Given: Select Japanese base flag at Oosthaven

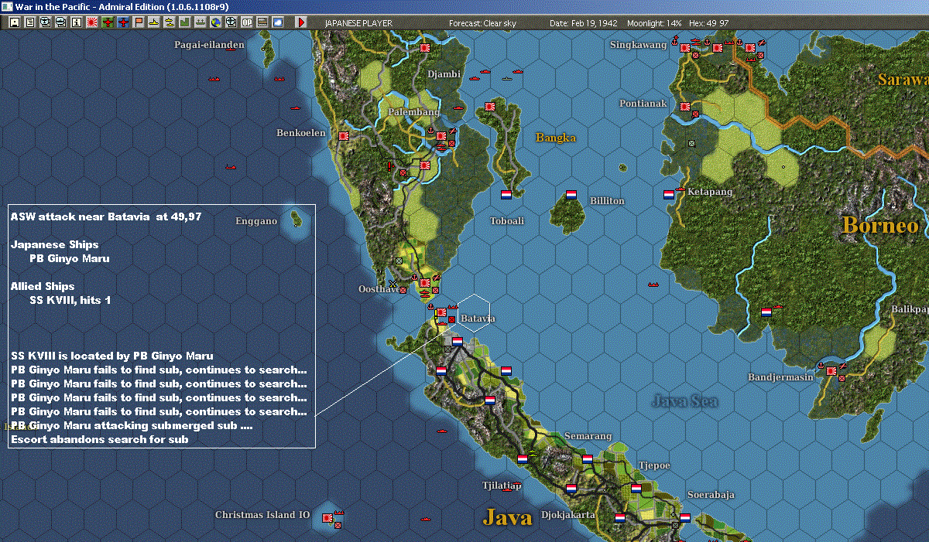Looking at the screenshot, I should 424,283.
